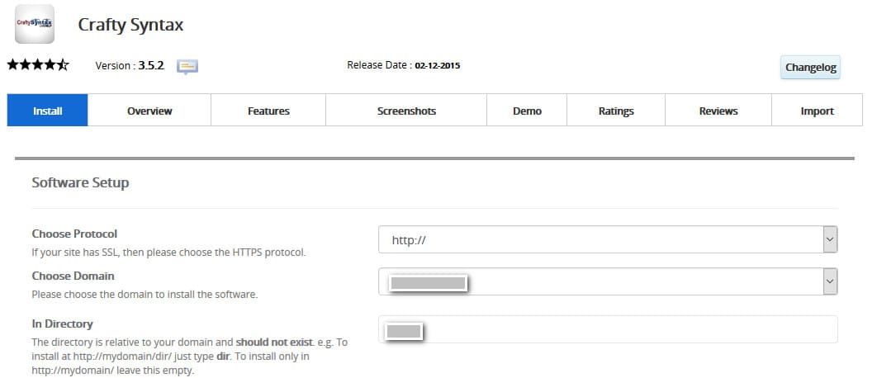Click the Crafty Syntax logo icon
The width and height of the screenshot is (877, 378).
tap(35, 24)
